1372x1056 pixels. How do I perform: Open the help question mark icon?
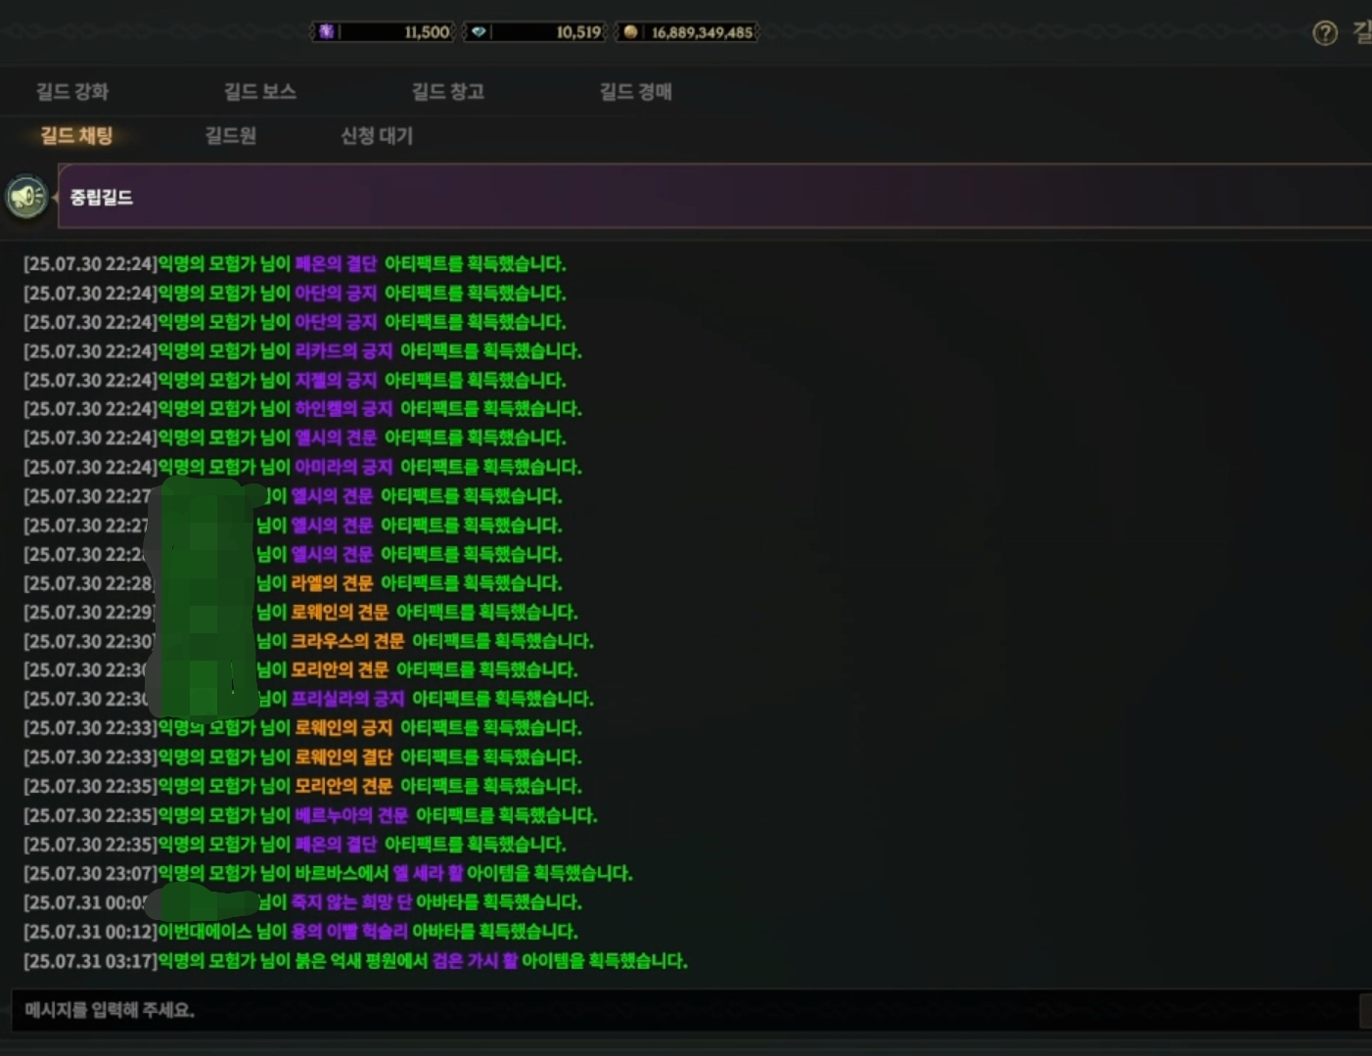coord(1324,33)
